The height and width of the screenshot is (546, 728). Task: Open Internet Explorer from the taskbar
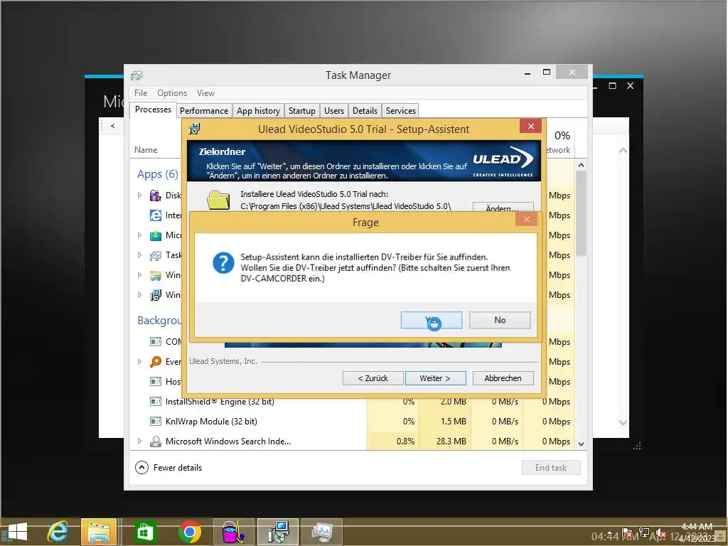pos(58,532)
